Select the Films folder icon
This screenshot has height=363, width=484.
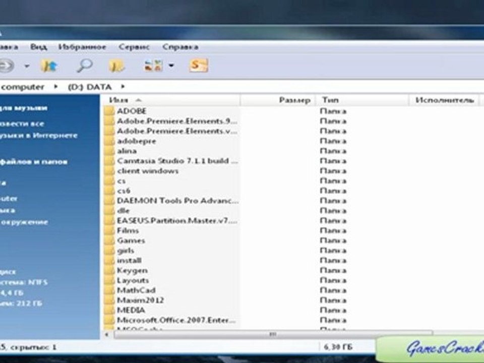pyautogui.click(x=109, y=230)
